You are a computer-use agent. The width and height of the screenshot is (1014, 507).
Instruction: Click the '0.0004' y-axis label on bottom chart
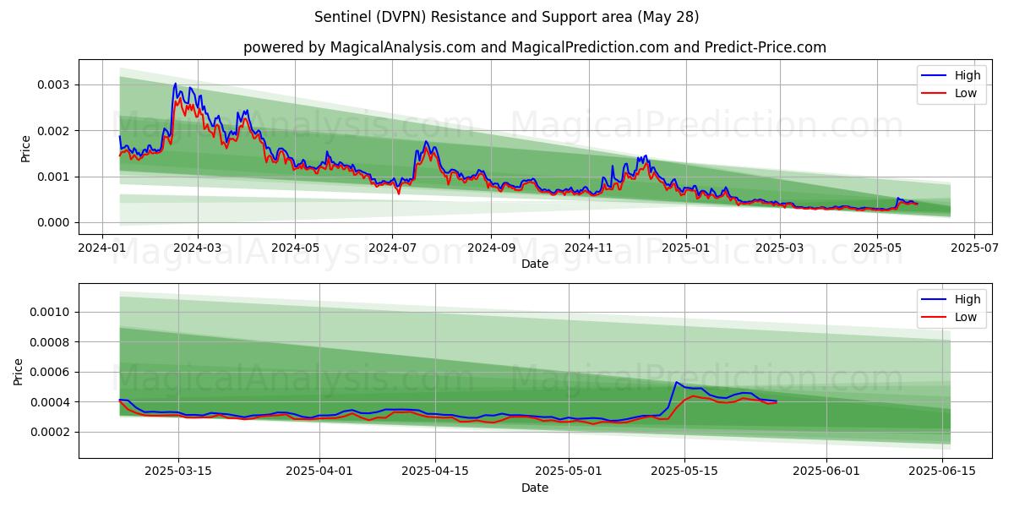(x=52, y=402)
